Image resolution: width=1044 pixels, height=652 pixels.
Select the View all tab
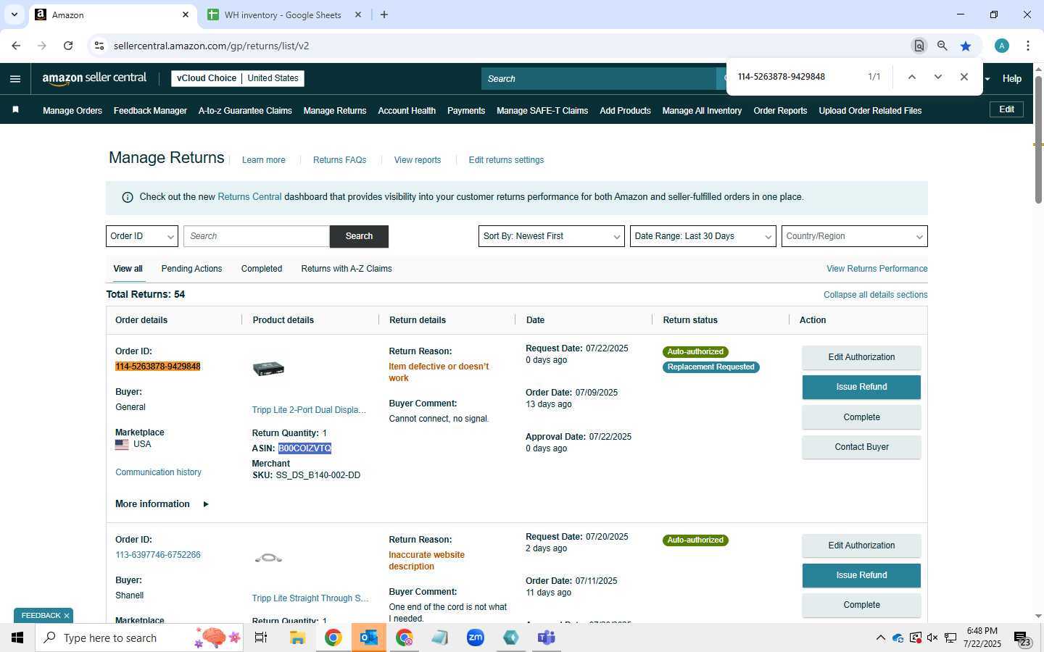point(128,269)
